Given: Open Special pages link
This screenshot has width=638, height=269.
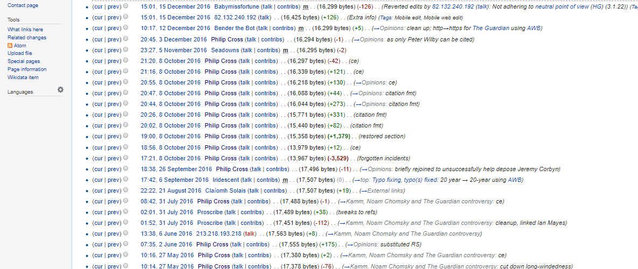Looking at the screenshot, I should pyautogui.click(x=24, y=61).
